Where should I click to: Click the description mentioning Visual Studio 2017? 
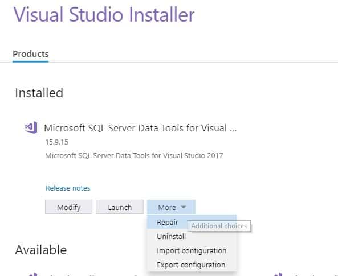(134, 155)
